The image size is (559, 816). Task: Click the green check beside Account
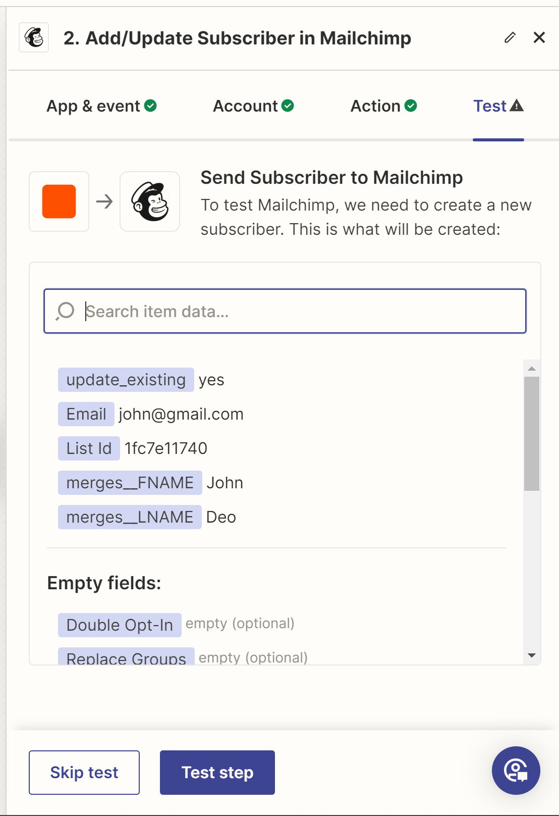pyautogui.click(x=288, y=106)
